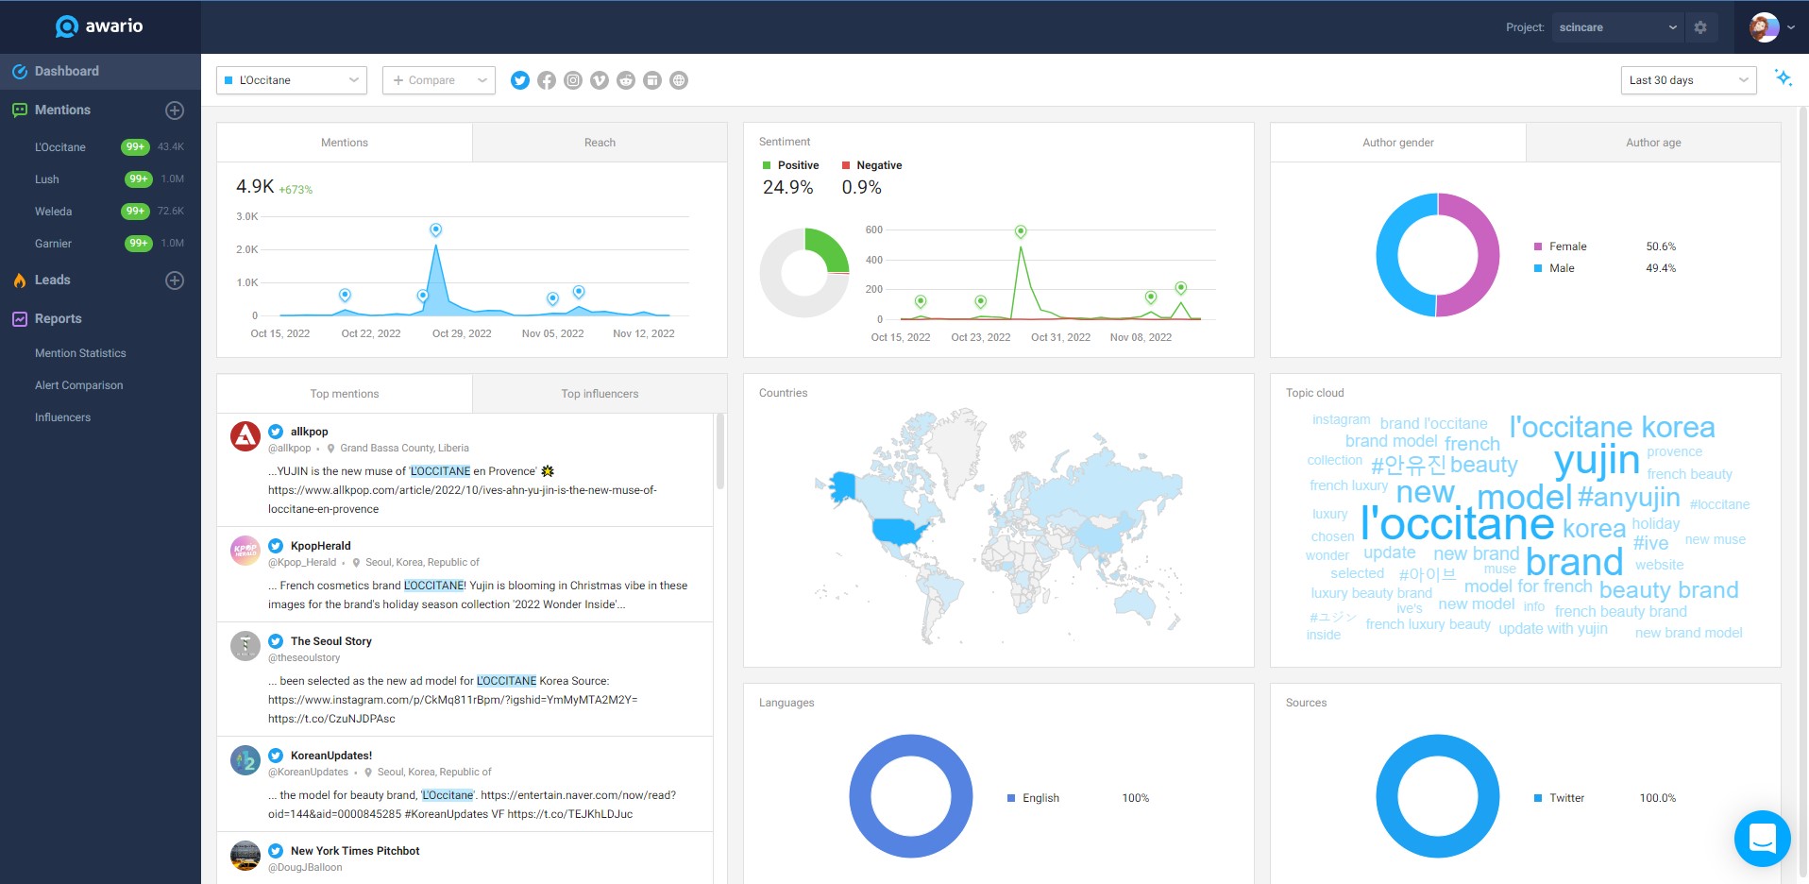Click the peak marker on Sentiment chart
Viewport: 1809px width, 884px height.
pyautogui.click(x=1021, y=231)
